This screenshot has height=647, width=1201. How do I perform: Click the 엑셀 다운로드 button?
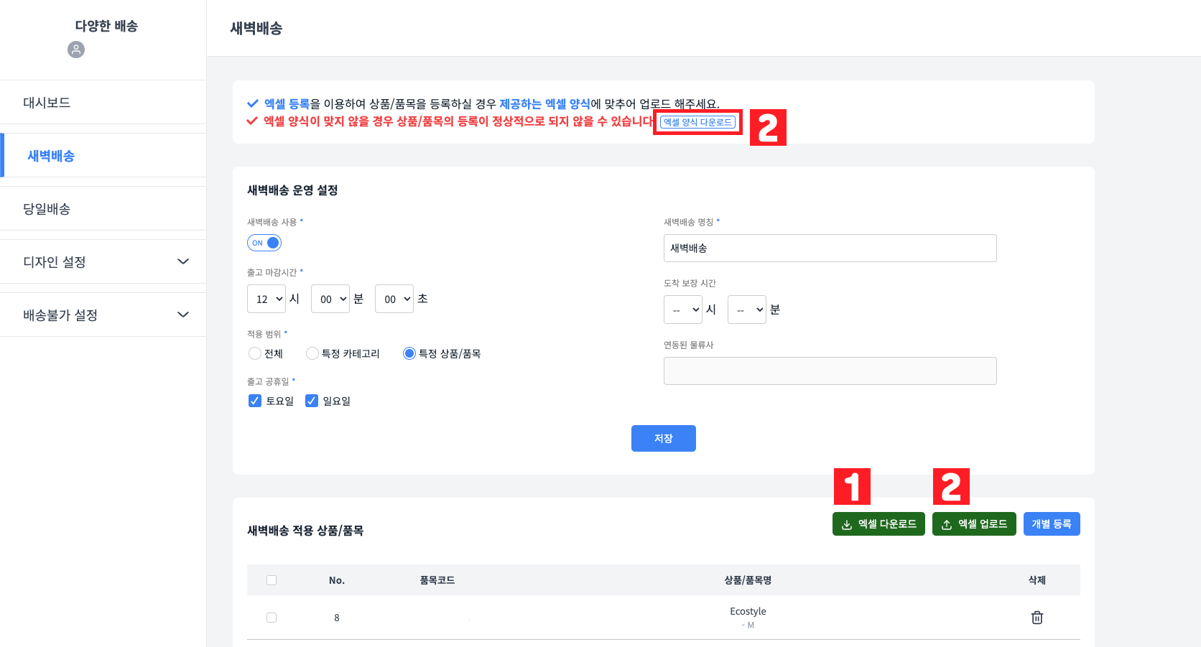pyautogui.click(x=878, y=524)
